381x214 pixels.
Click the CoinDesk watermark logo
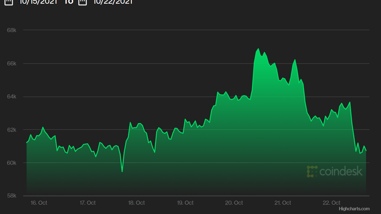[334, 171]
